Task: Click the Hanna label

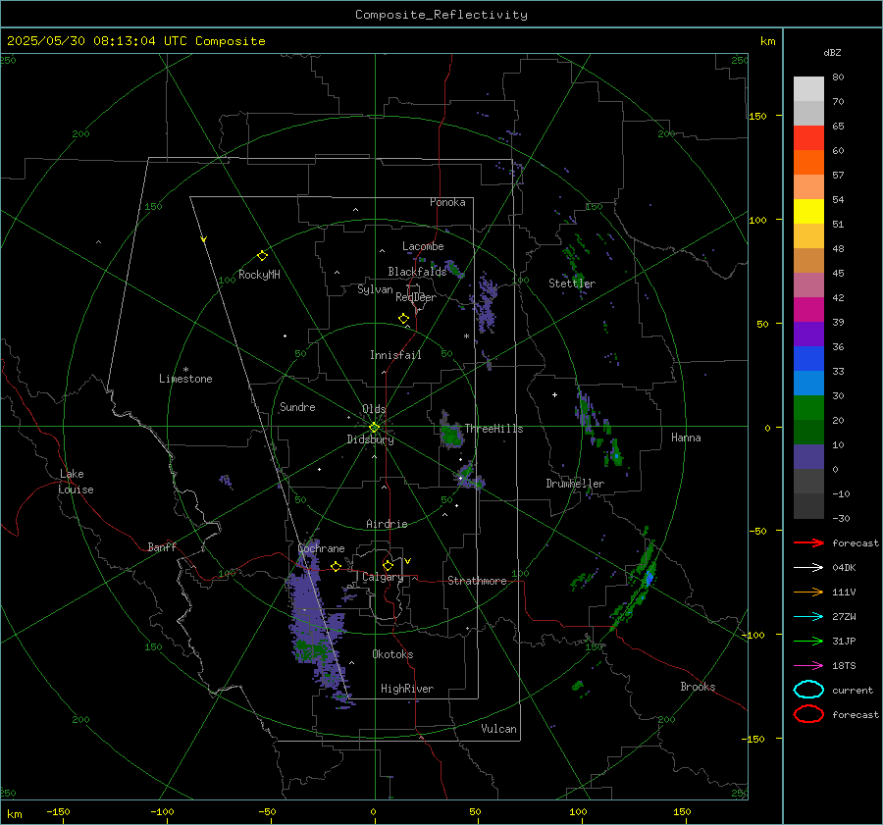Action: point(686,438)
